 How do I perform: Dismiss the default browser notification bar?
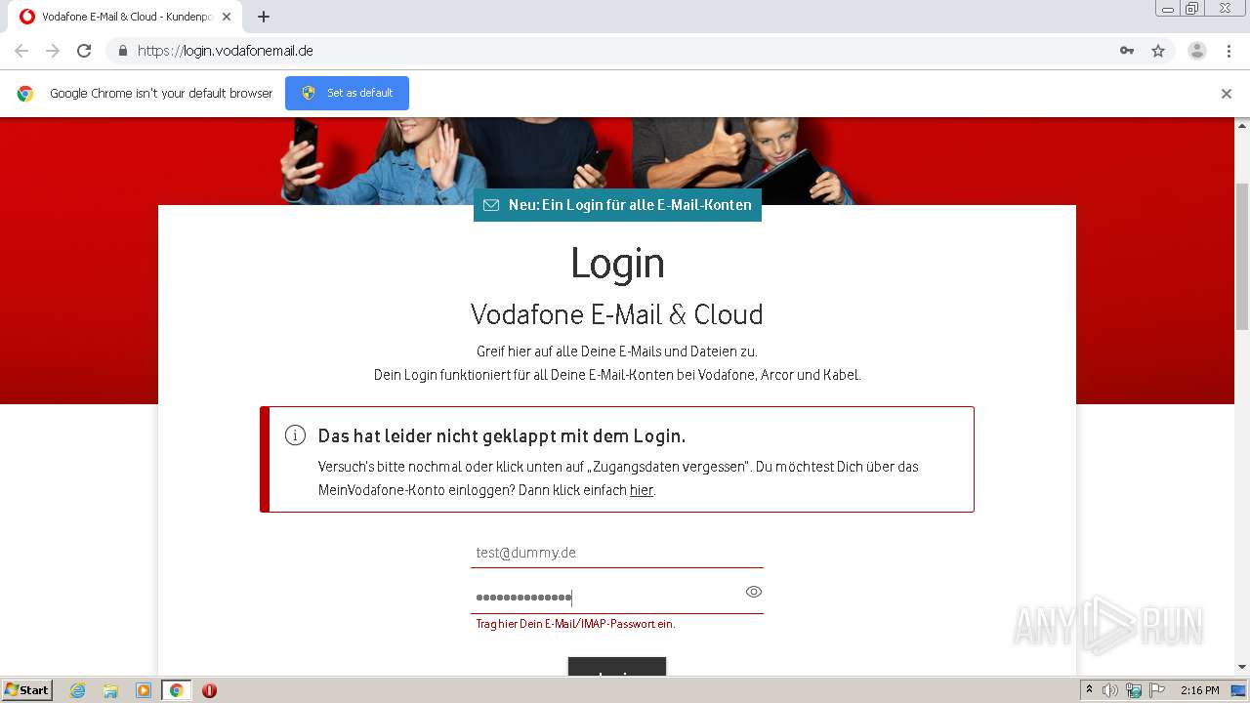pyautogui.click(x=1227, y=94)
